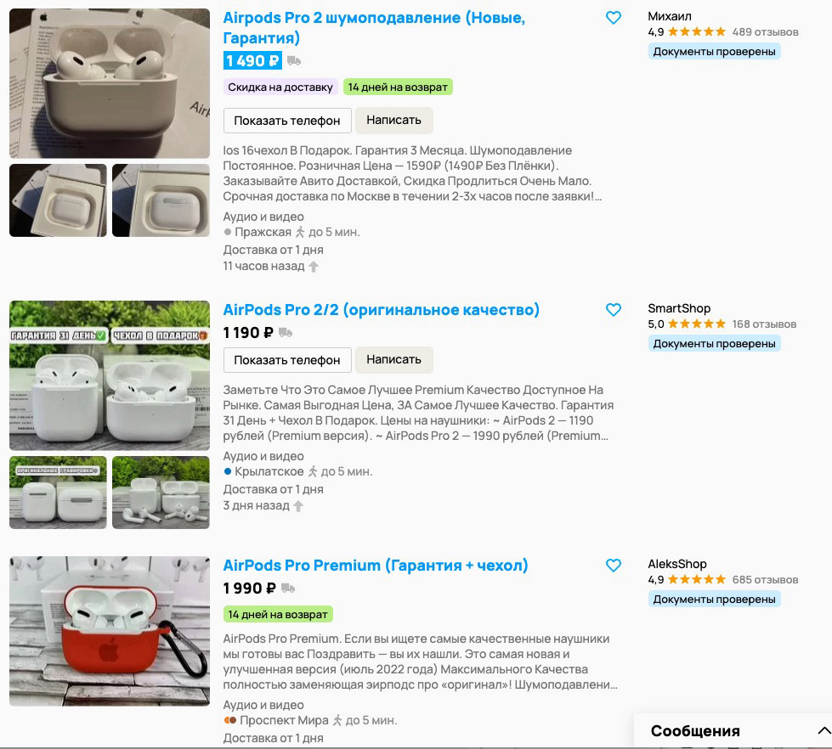Click the delivery truck icon beside 1 190 ₽
Screen dimensions: 832x749
coord(286,333)
